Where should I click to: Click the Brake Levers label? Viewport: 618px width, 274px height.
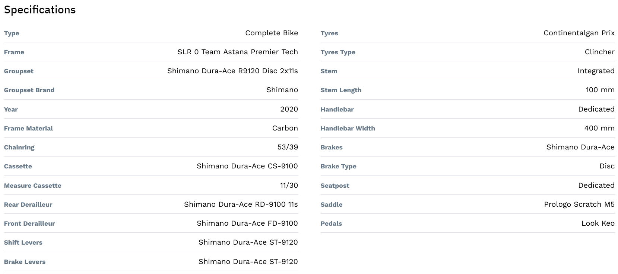pyautogui.click(x=25, y=262)
